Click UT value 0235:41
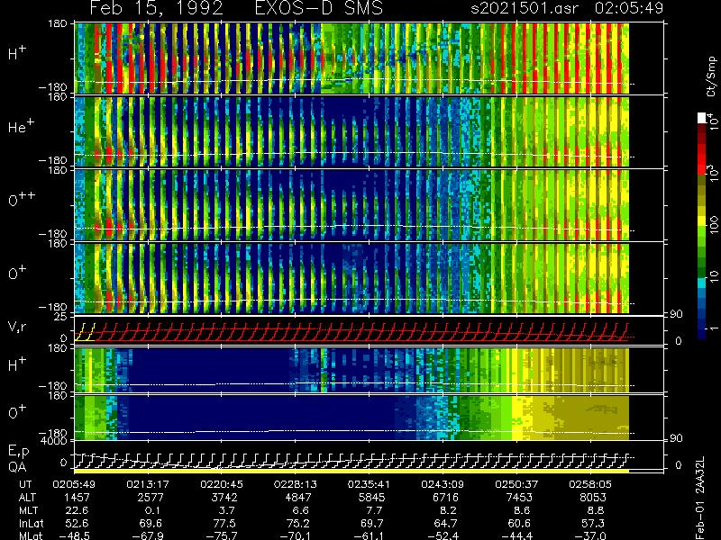Screen dimensions: 721x540 coord(369,484)
